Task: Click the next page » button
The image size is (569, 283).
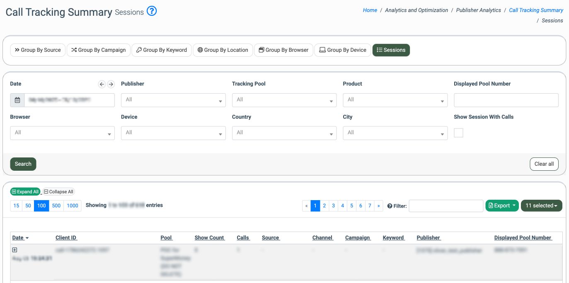Action: (379, 206)
